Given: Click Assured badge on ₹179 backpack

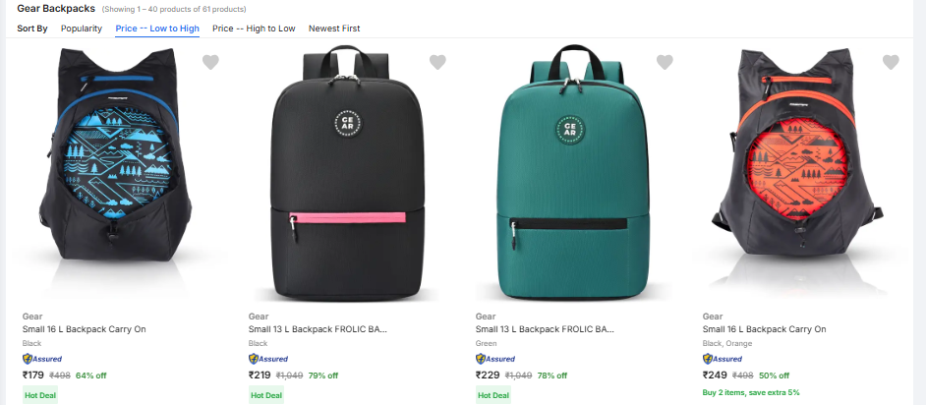Looking at the screenshot, I should [41, 359].
